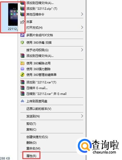The width and height of the screenshot is (122, 160).
Task: Click the share icon next to 共享
Action: pyautogui.click(x=22, y=22)
